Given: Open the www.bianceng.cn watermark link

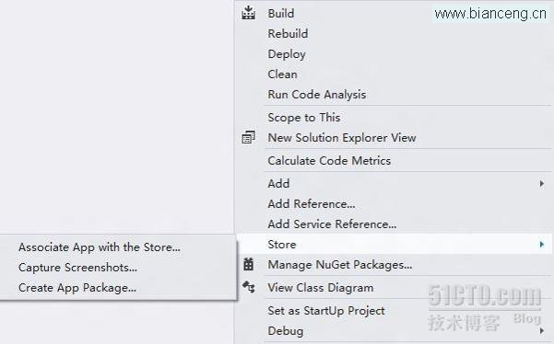Looking at the screenshot, I should (x=490, y=14).
